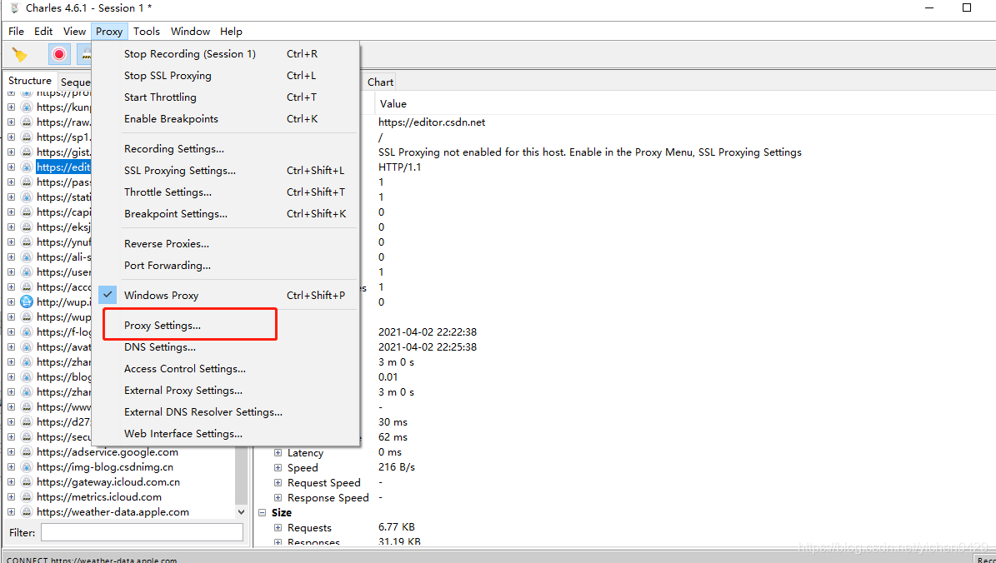Click the lock icon beside https://capi
Viewport: 996px width, 563px height.
pyautogui.click(x=27, y=212)
